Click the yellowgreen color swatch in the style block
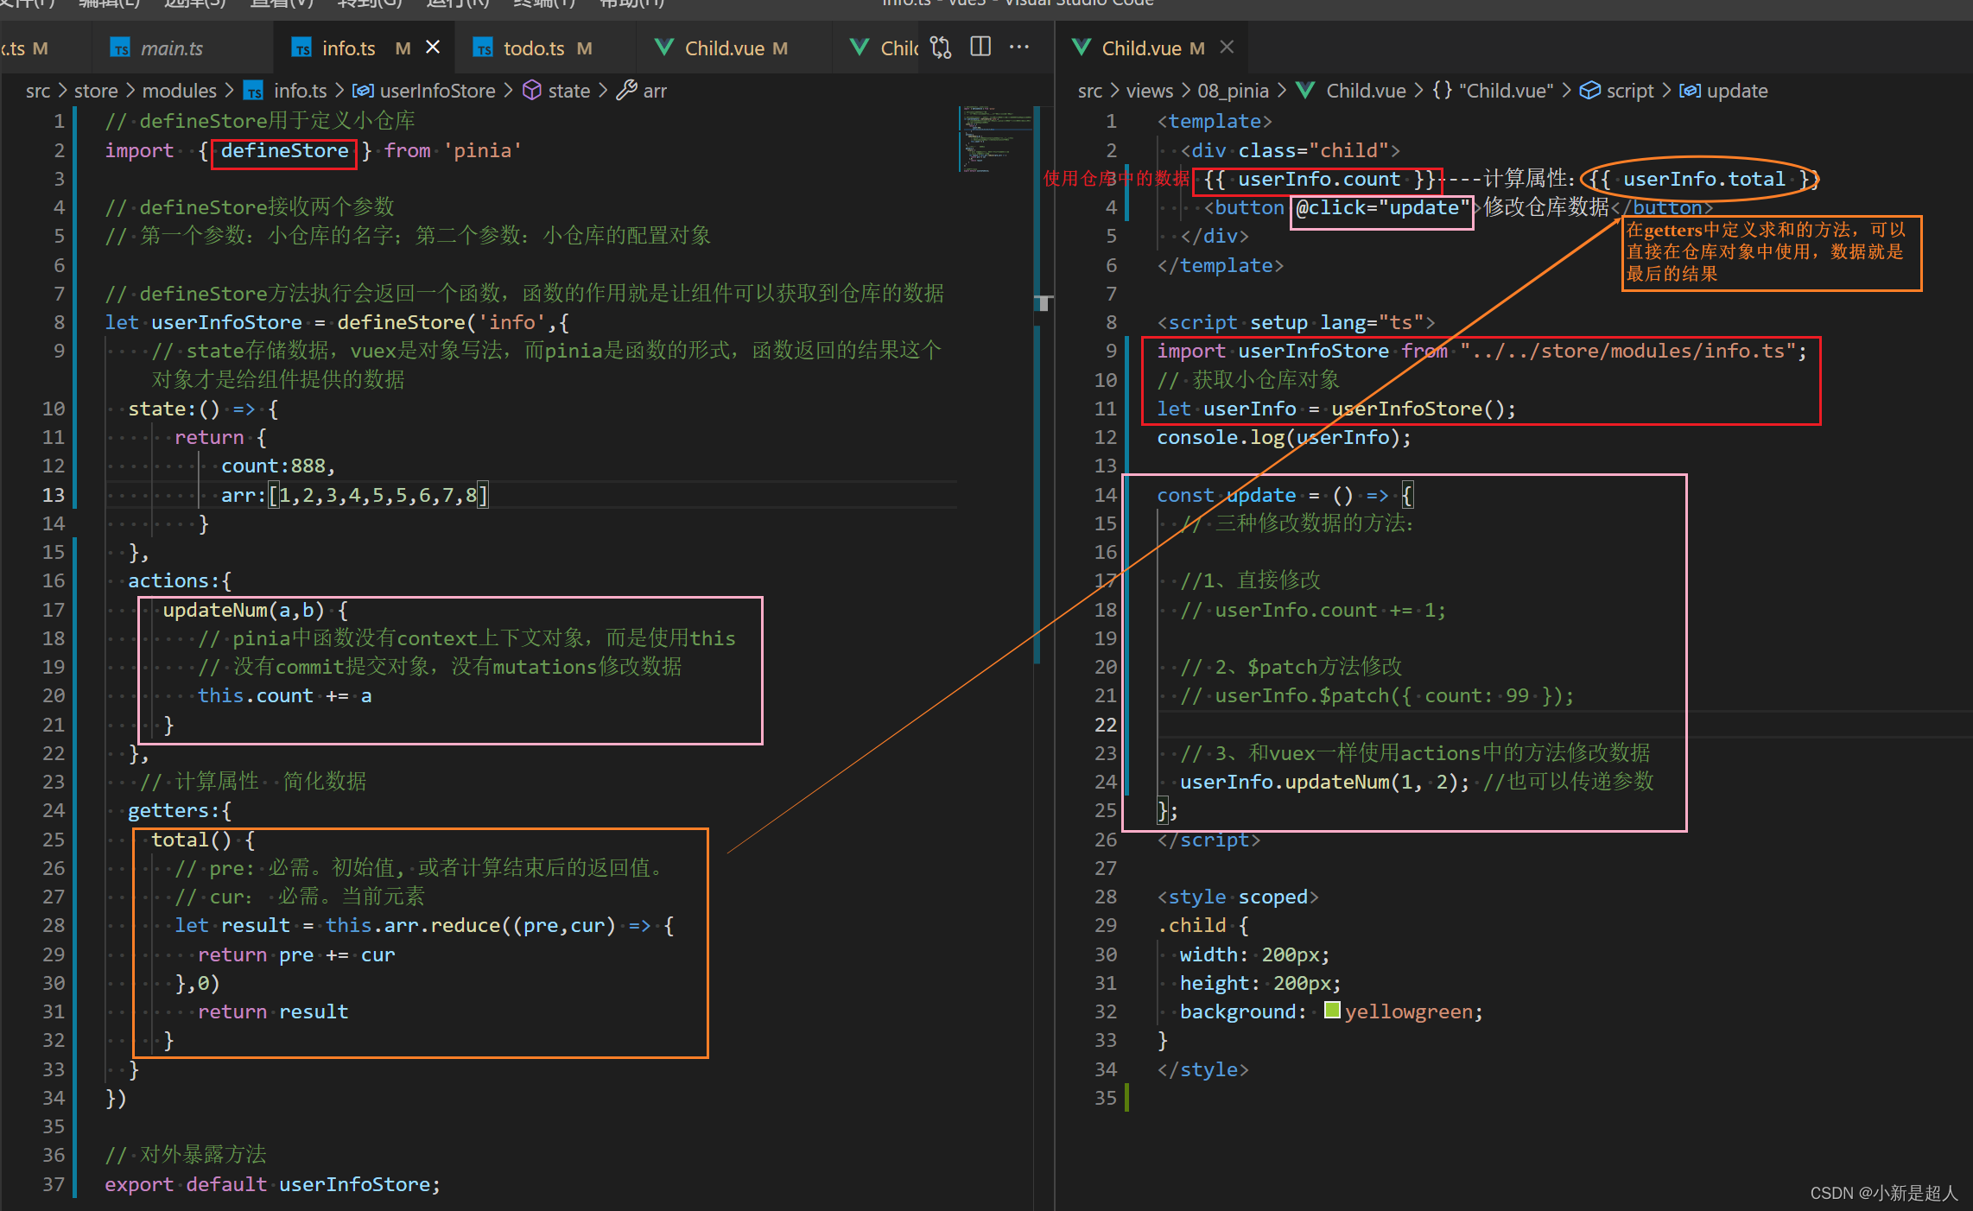The width and height of the screenshot is (1973, 1211). (1332, 1010)
